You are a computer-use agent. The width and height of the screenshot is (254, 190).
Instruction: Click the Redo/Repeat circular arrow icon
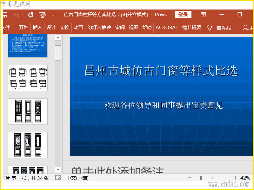(x=31, y=15)
